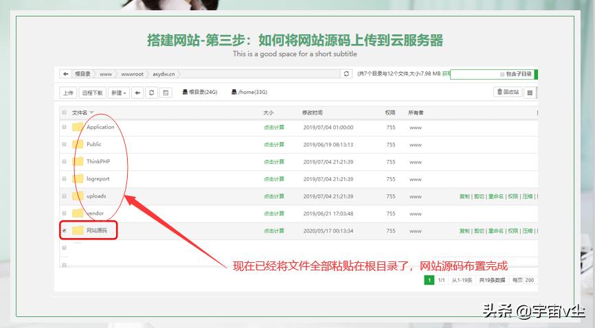This screenshot has height=328, width=595.
Task: Click 点击计算 for ThinkPHP
Action: 274,162
